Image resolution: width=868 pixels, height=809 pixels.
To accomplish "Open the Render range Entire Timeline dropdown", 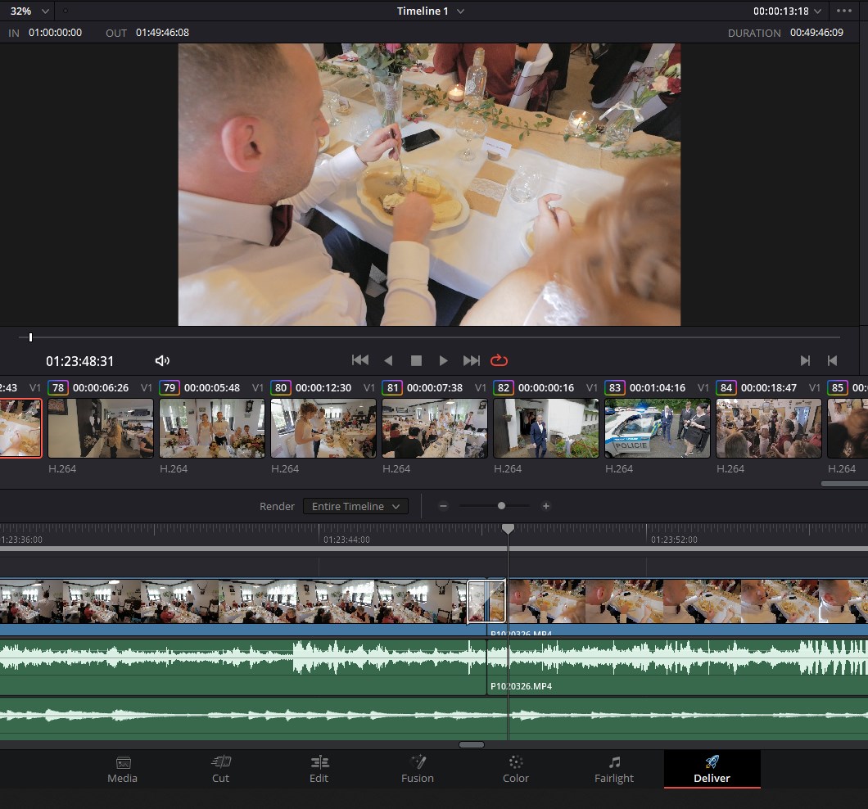I will [x=355, y=506].
